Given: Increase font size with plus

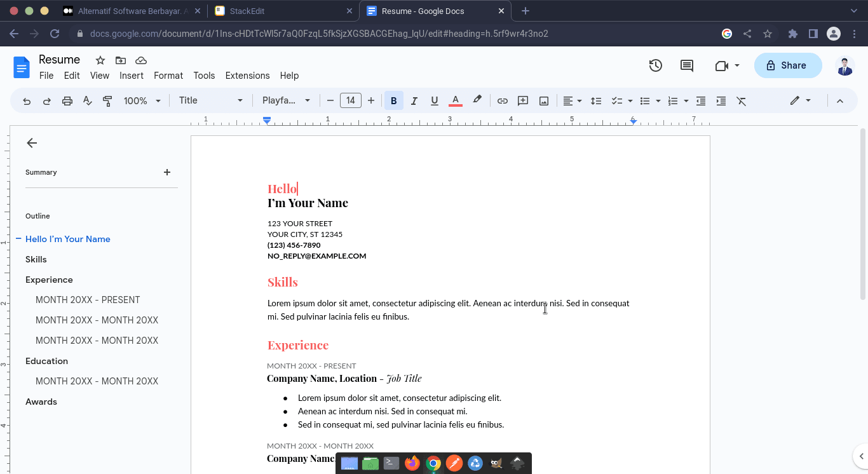Looking at the screenshot, I should [x=371, y=101].
